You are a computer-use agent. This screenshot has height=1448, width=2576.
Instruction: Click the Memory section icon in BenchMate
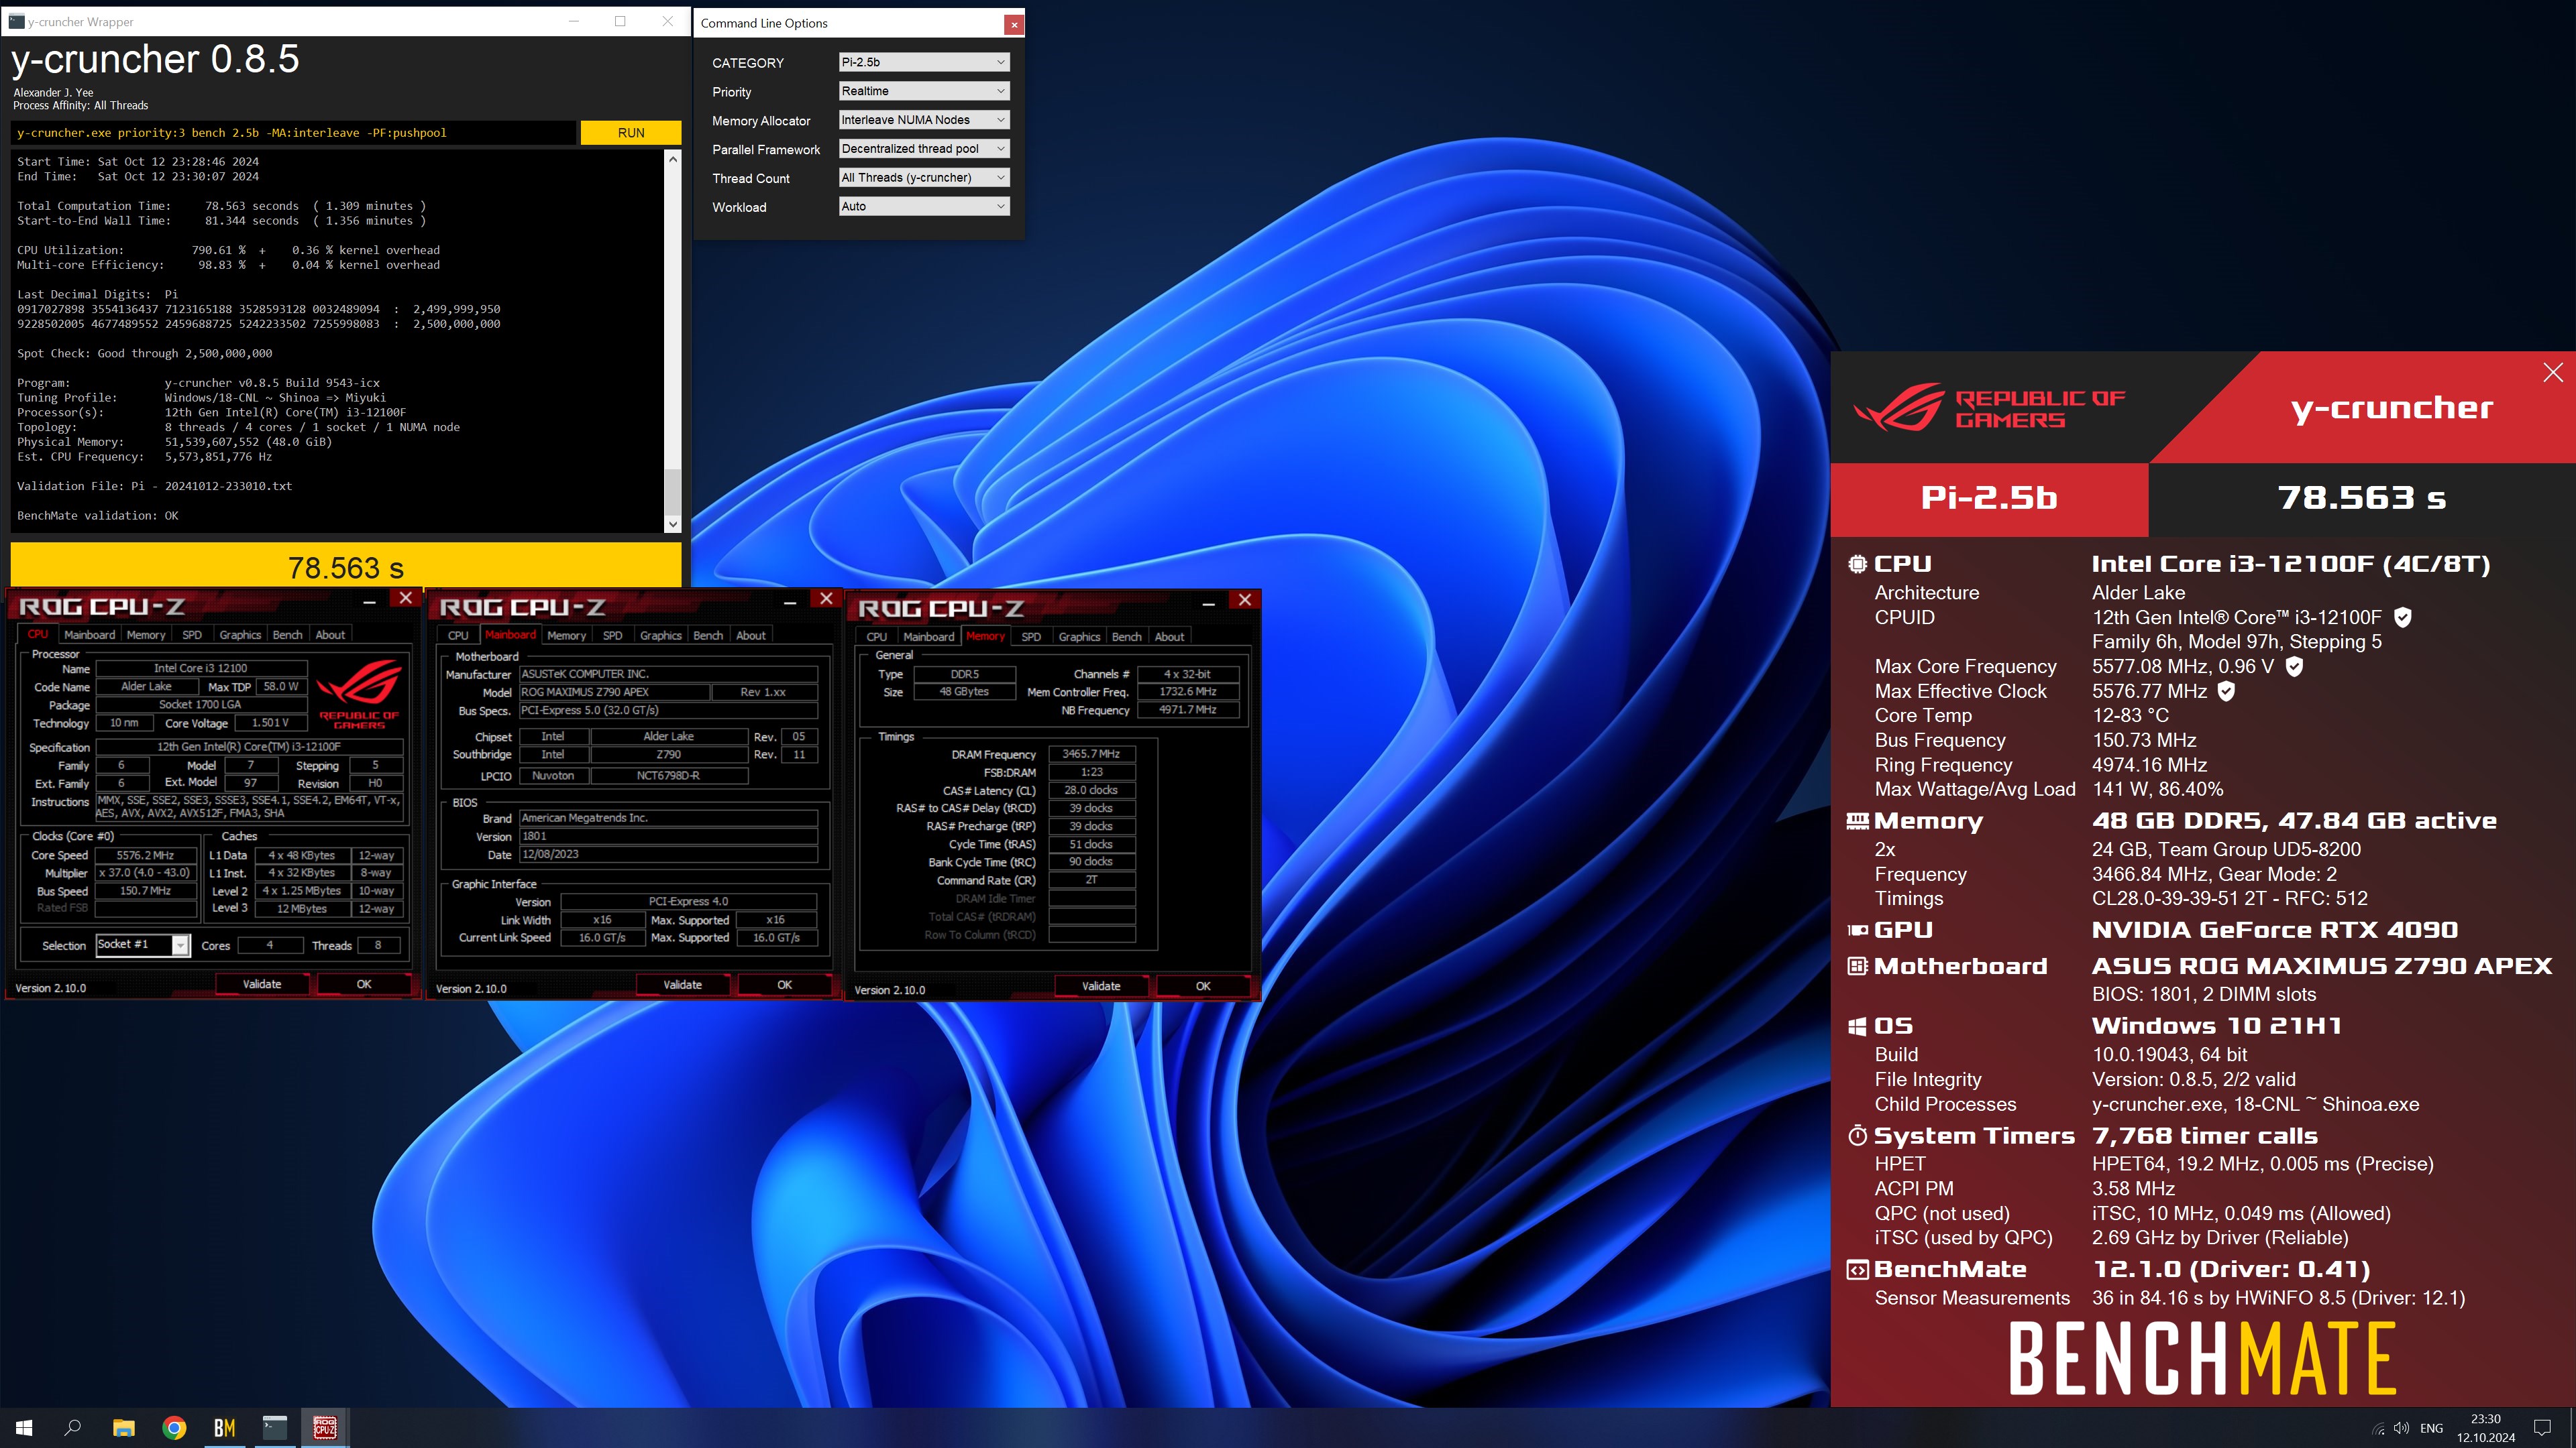(1857, 821)
